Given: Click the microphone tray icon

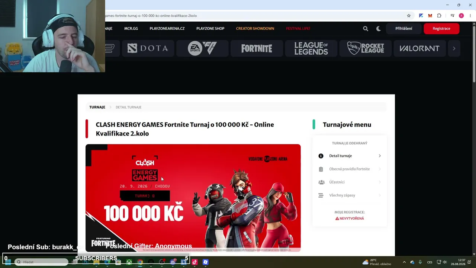Looking at the screenshot, I should click(x=420, y=262).
